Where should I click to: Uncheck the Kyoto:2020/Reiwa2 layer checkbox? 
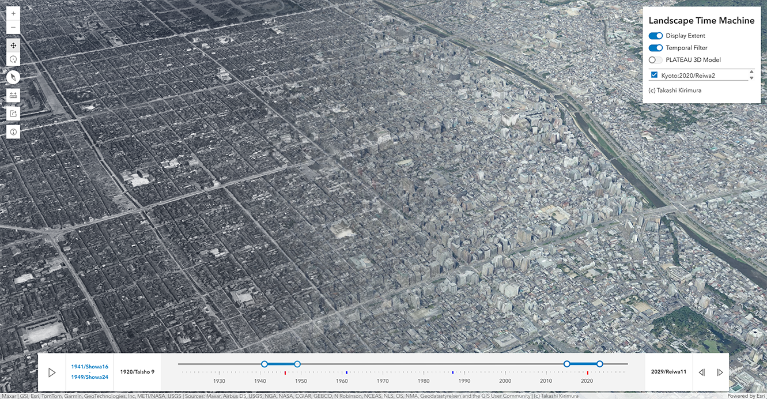tap(654, 75)
